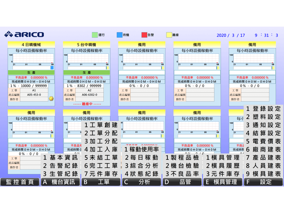This screenshot has height=213, width=284.
Task: Click the yellow indicator lamp on machine A1
Action: (x=51, y=98)
